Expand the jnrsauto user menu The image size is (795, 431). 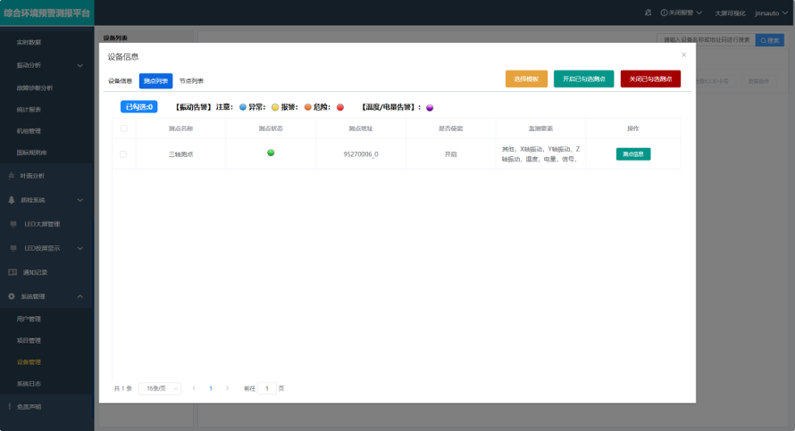coord(771,13)
